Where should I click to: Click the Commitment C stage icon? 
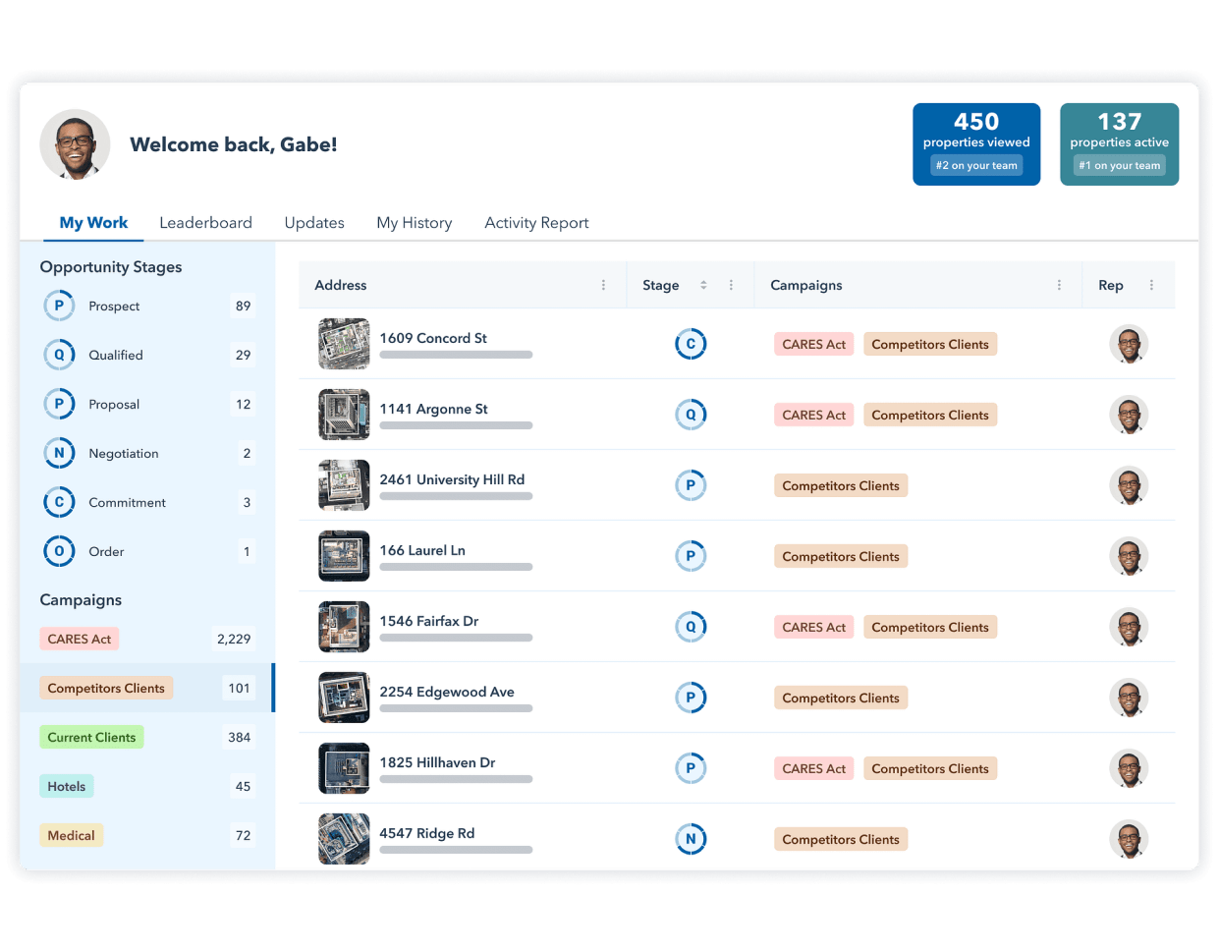point(59,502)
